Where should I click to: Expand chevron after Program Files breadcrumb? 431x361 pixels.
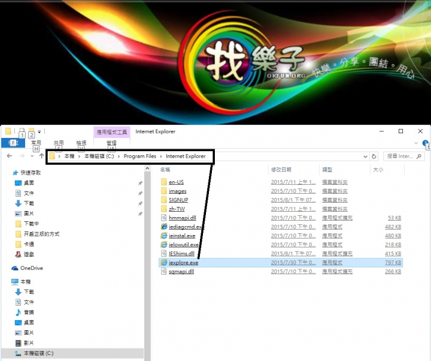161,156
